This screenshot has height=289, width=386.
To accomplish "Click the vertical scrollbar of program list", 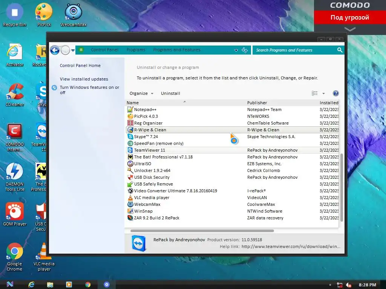I will [x=342, y=188].
